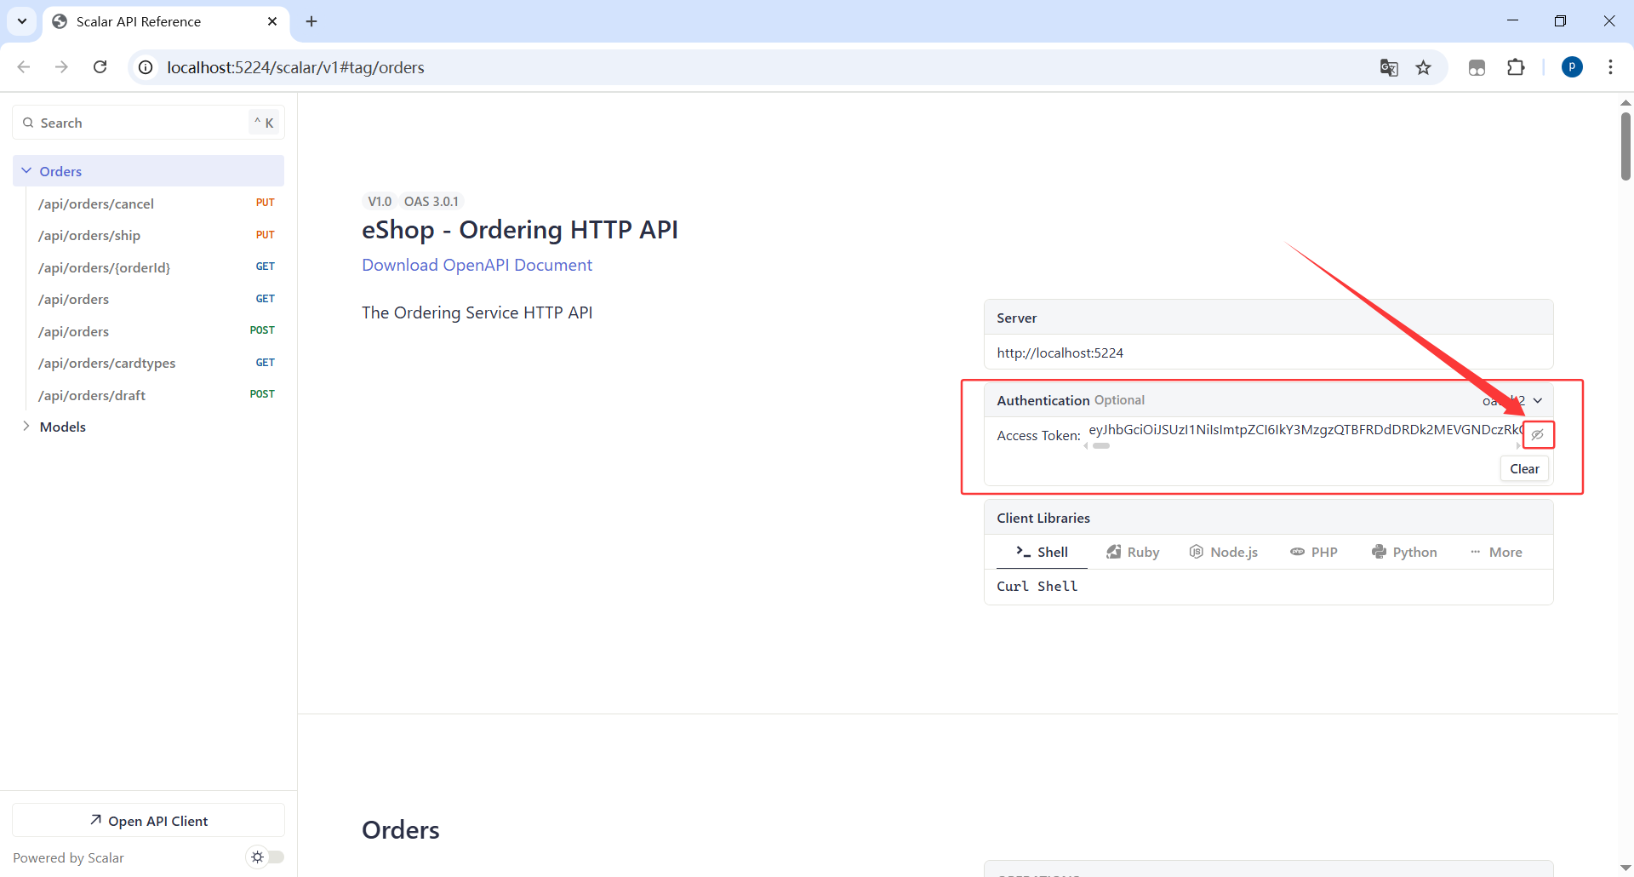This screenshot has width=1634, height=877.
Task: Click the Powered by Scalar link
Action: (x=68, y=857)
